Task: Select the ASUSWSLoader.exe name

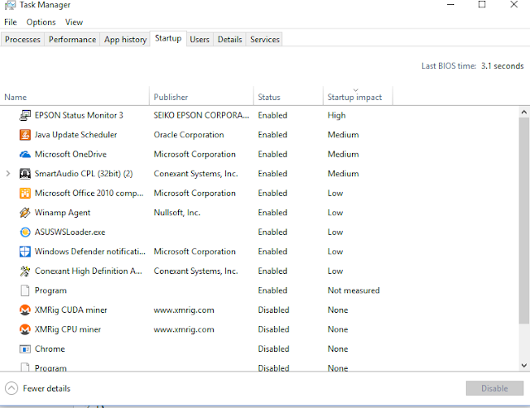Action: click(70, 233)
